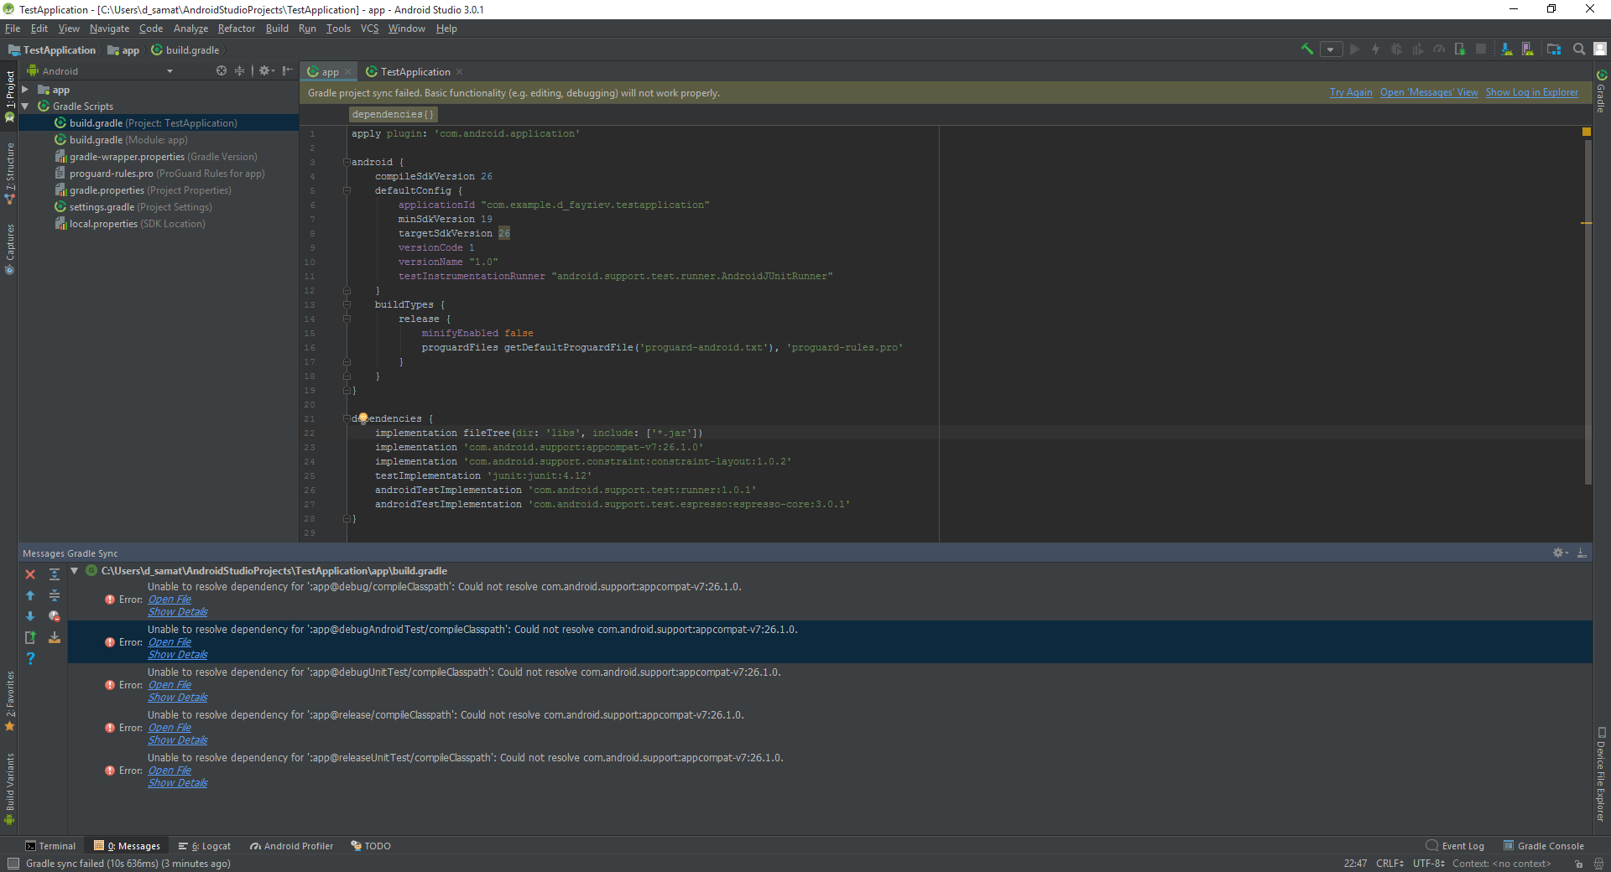Collapse the buildTypes block fold marker
Image resolution: width=1611 pixels, height=872 pixels.
pyautogui.click(x=347, y=304)
